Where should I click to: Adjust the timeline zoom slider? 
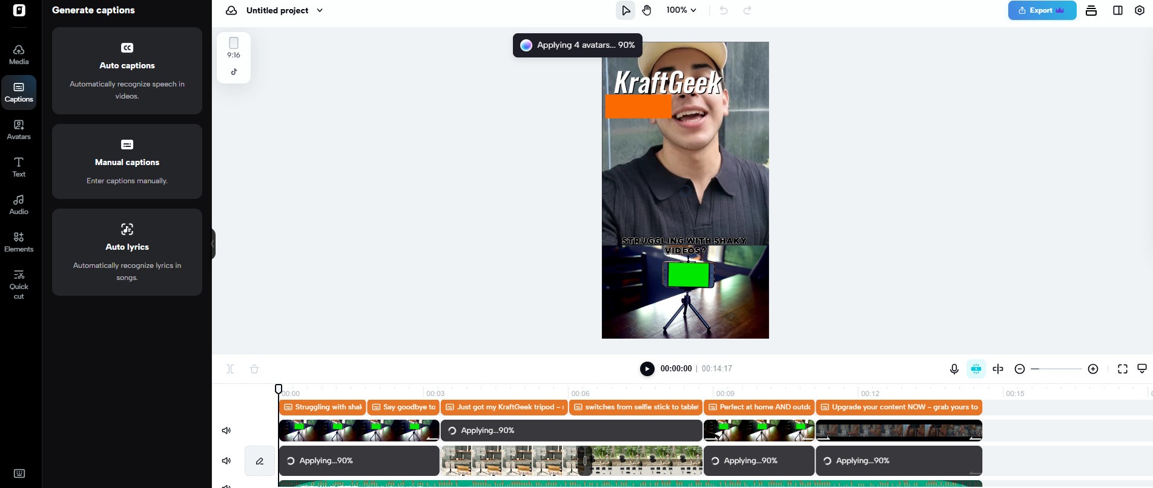point(1056,369)
